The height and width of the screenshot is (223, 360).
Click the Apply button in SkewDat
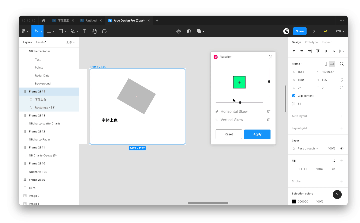(257, 134)
